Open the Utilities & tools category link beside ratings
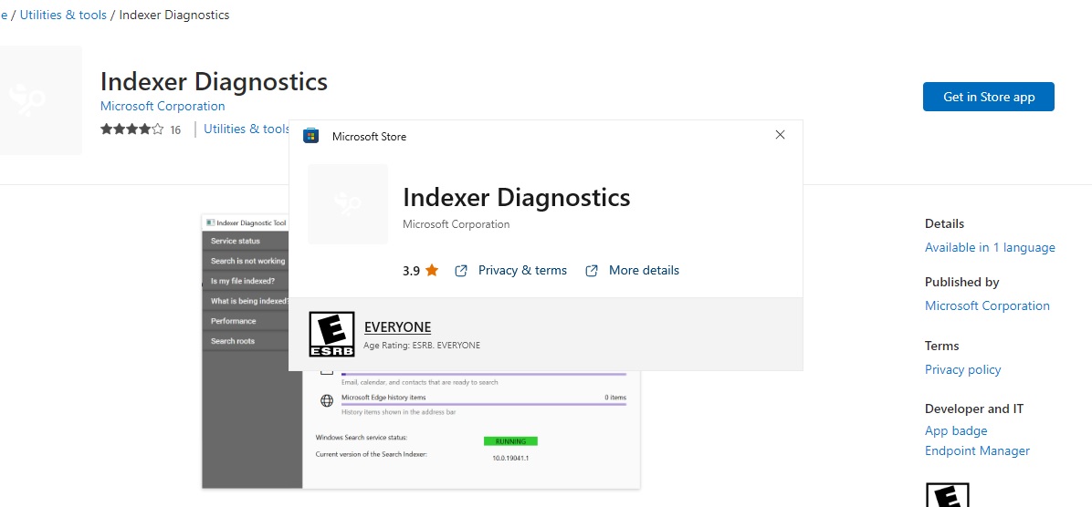This screenshot has width=1092, height=507. point(246,129)
